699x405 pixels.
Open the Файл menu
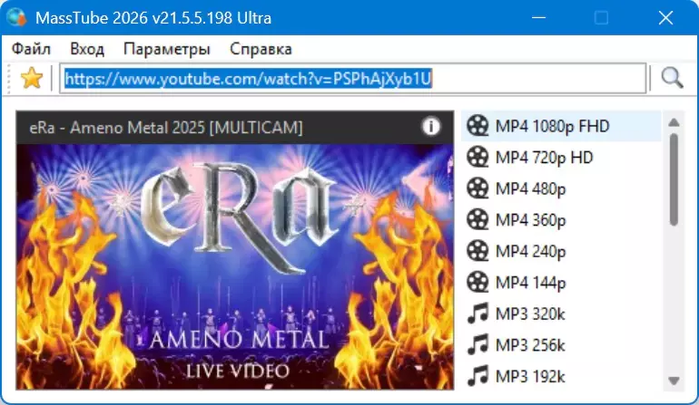31,49
